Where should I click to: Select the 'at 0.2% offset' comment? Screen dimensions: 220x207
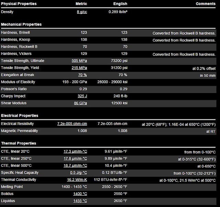click(x=204, y=69)
